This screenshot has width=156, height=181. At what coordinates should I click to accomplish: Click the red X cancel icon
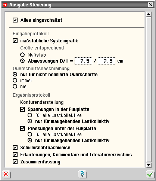coord(6,174)
